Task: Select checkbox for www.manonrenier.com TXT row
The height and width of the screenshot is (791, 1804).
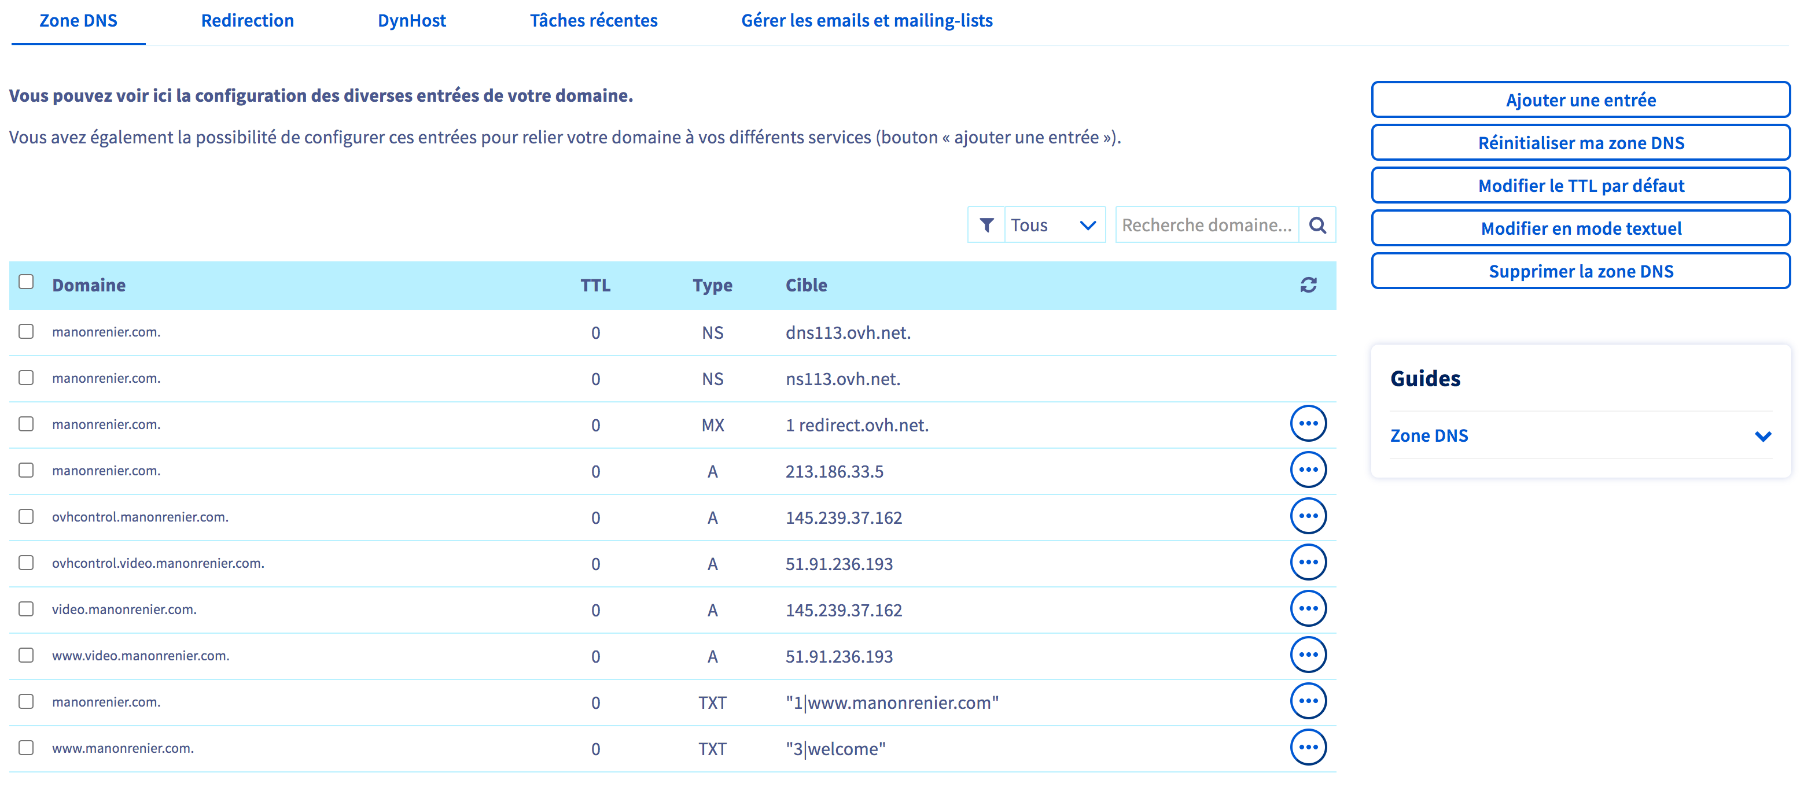Action: (26, 748)
